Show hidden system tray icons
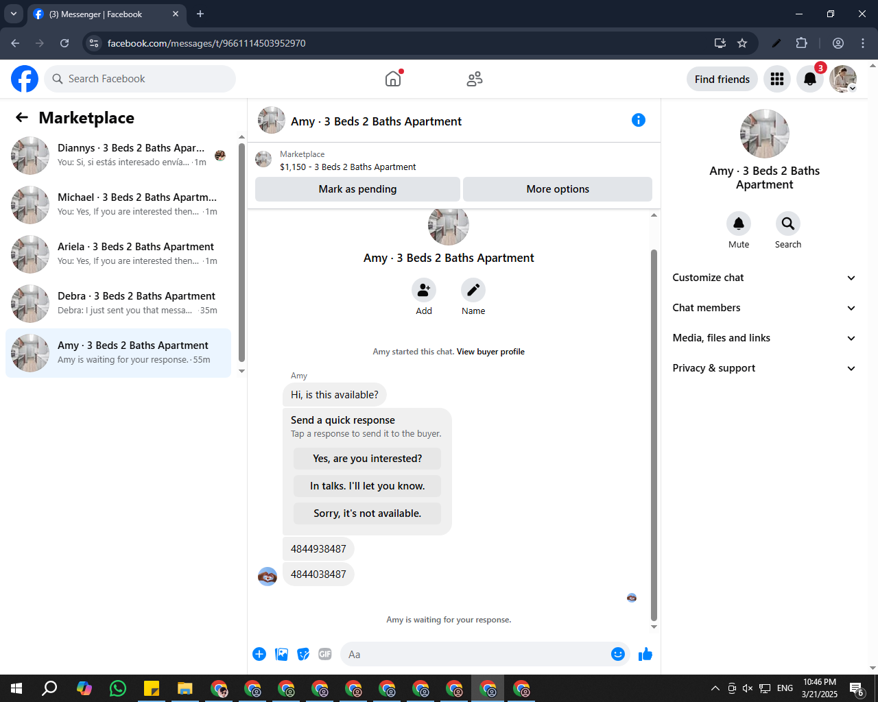The width and height of the screenshot is (878, 702). [715, 688]
